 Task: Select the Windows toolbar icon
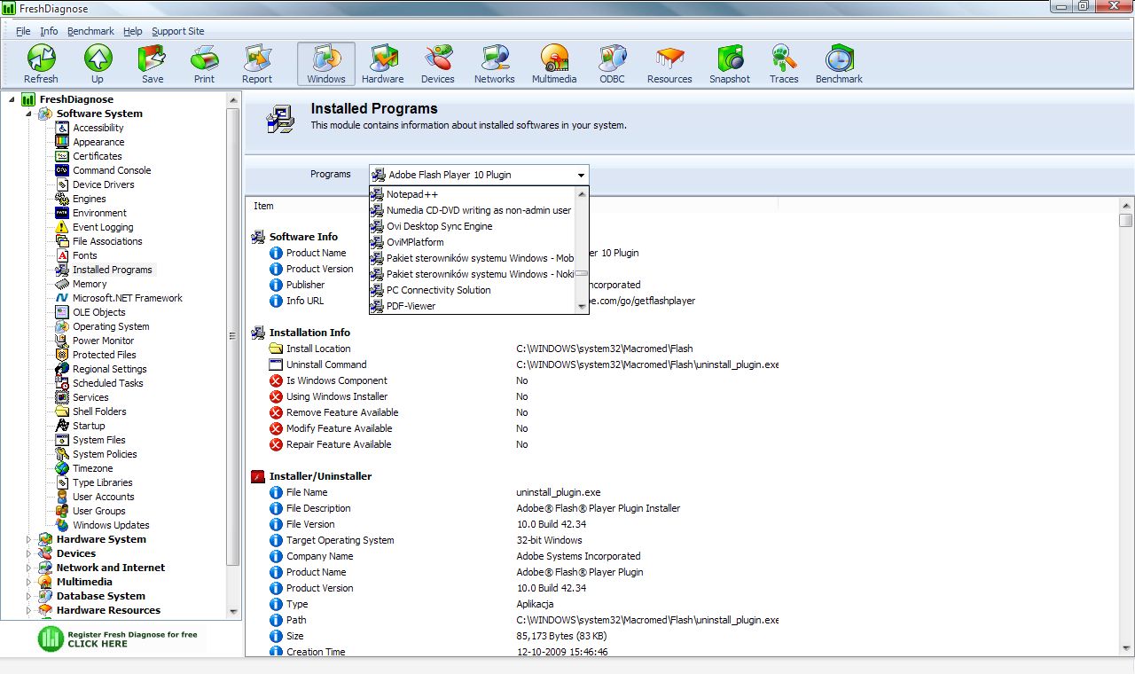point(326,64)
